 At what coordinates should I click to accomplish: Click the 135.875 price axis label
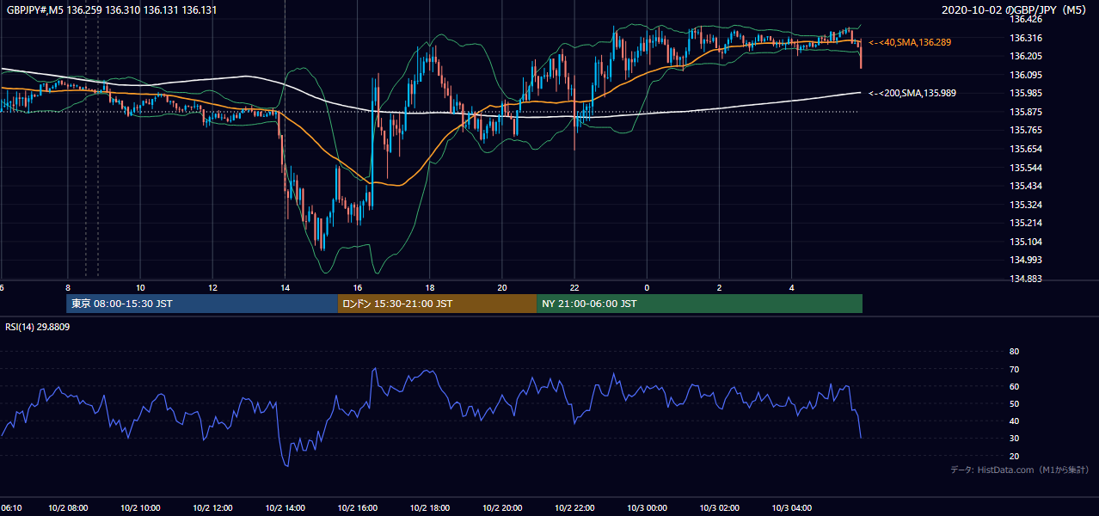coord(1026,112)
